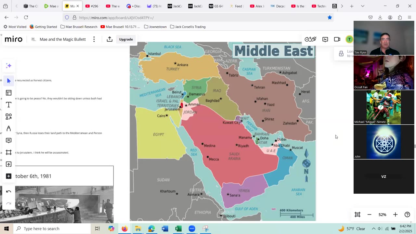Open Word from the taskbar

165,228
